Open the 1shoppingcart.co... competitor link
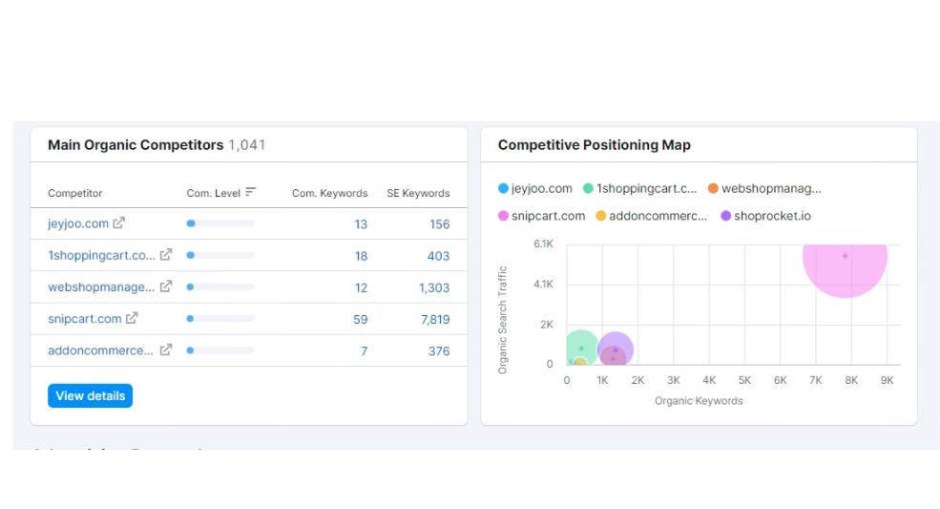Screen dimensions: 940x509 [x=101, y=255]
